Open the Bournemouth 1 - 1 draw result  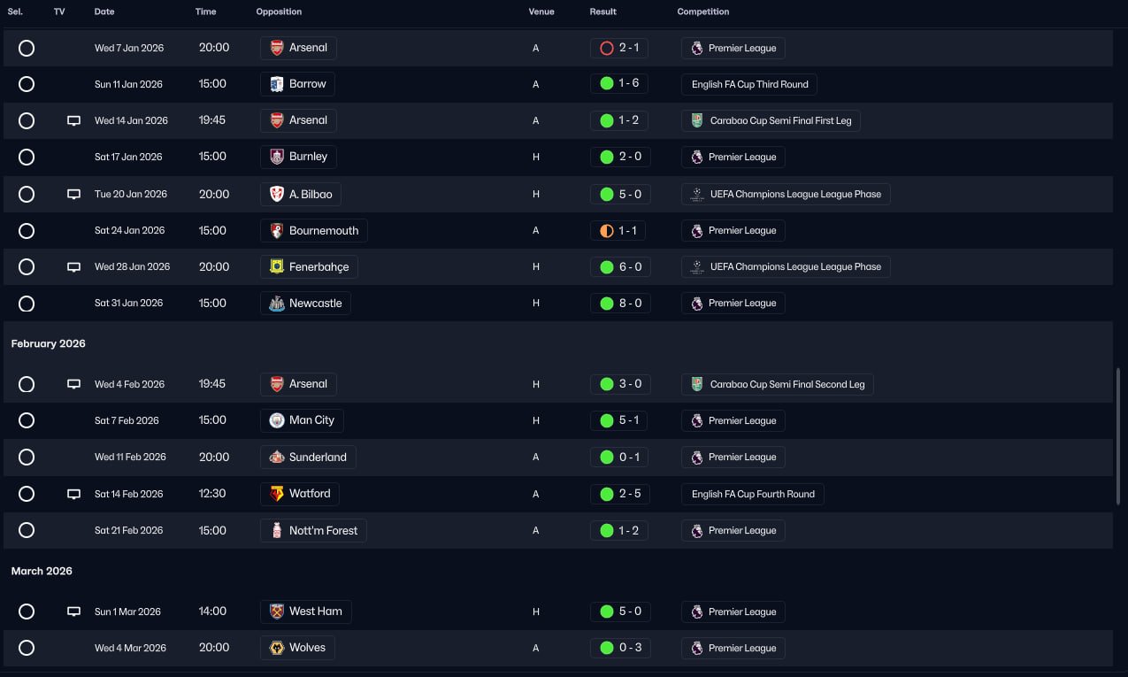618,230
